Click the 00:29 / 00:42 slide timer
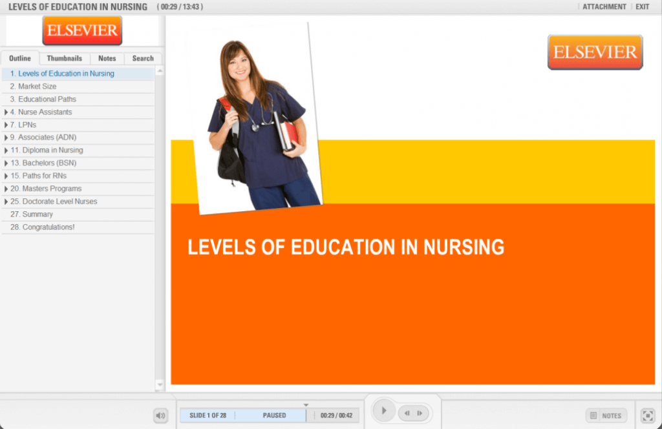662x429 pixels. tap(336, 415)
